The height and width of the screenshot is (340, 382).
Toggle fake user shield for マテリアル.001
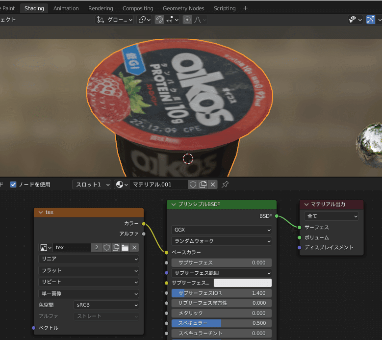click(x=193, y=184)
